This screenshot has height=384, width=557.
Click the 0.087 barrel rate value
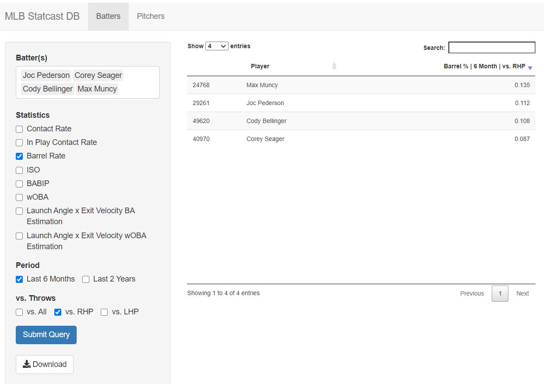pos(522,139)
